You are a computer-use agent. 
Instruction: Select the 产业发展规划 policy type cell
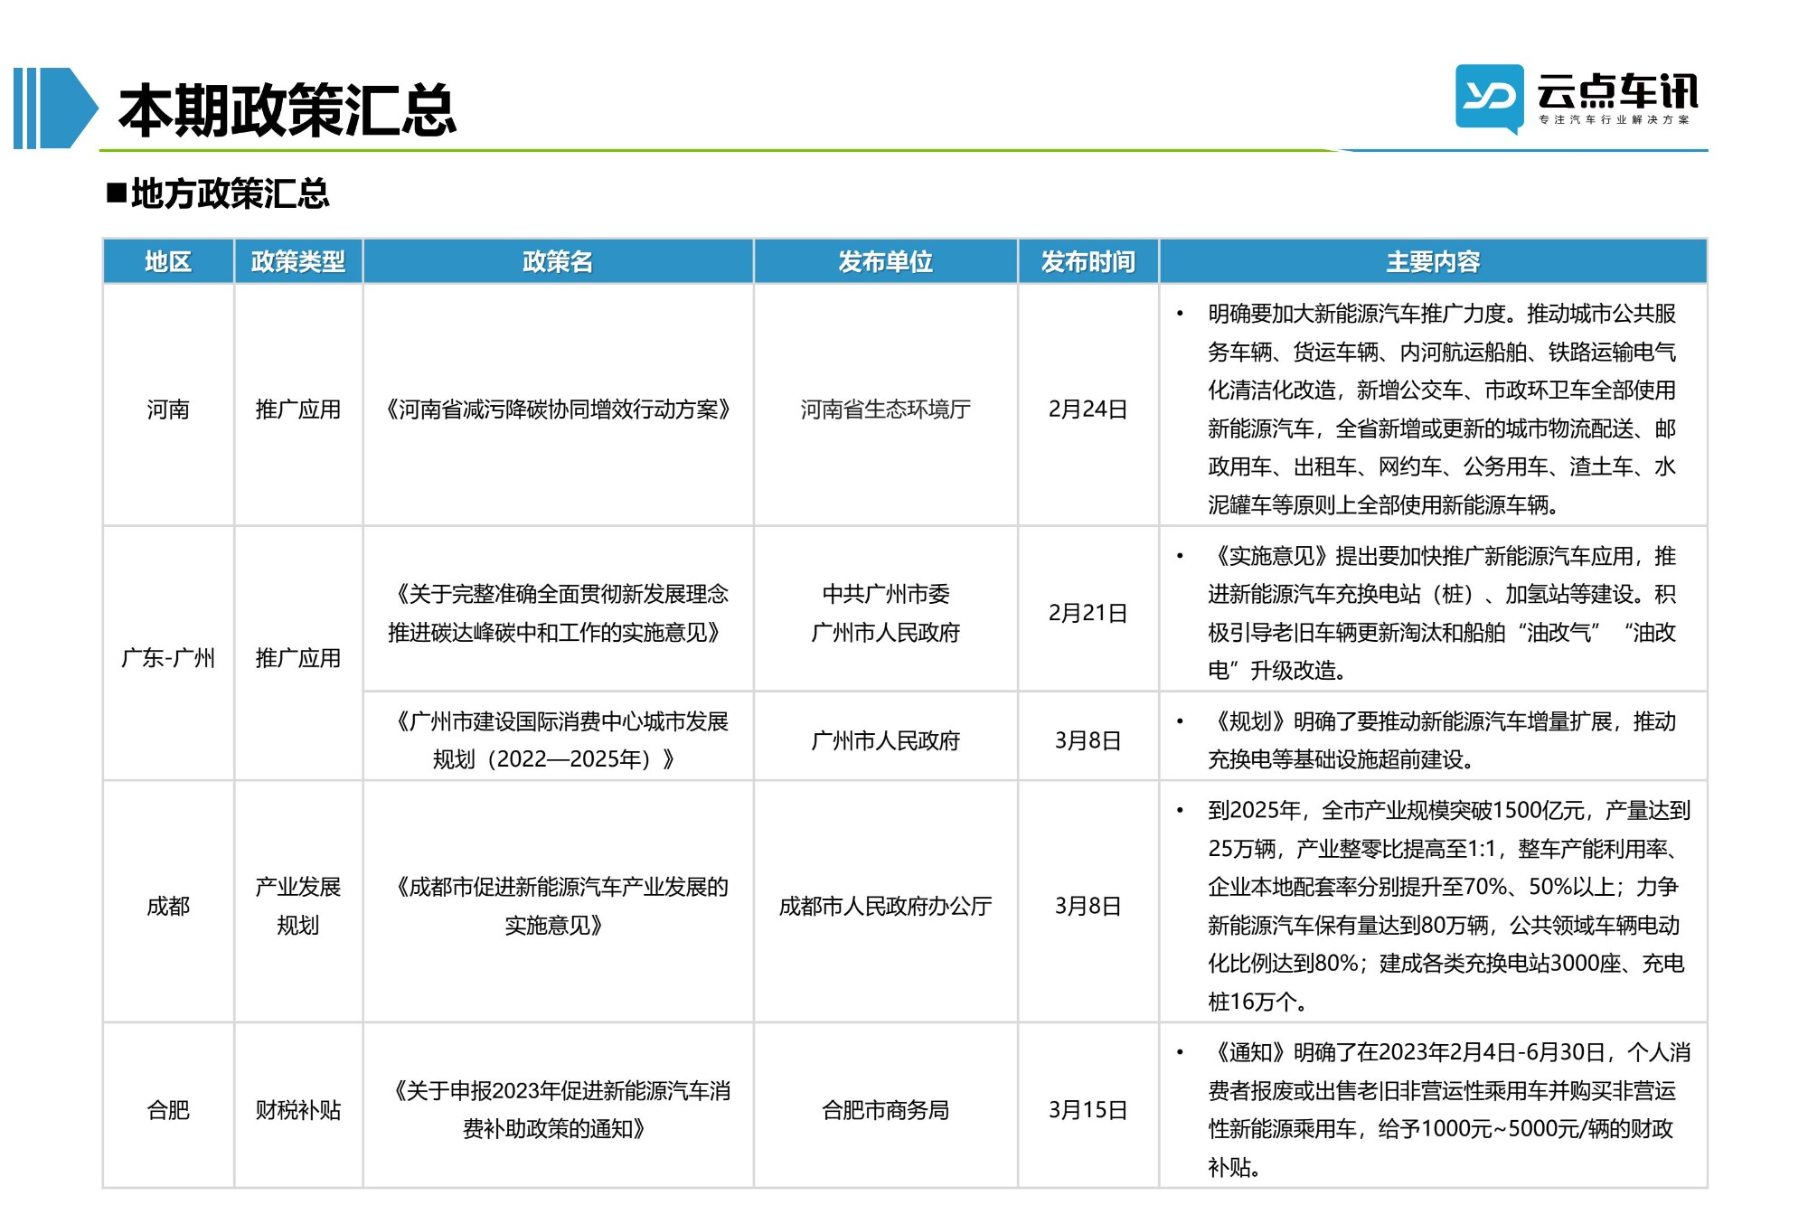pos(298,906)
